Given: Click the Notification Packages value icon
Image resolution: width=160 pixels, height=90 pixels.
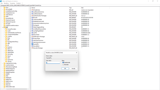Looking at the screenshot, I should tap(32, 36).
